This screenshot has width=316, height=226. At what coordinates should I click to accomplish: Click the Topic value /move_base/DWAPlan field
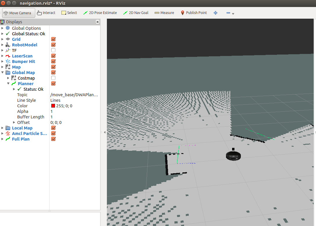(74, 94)
